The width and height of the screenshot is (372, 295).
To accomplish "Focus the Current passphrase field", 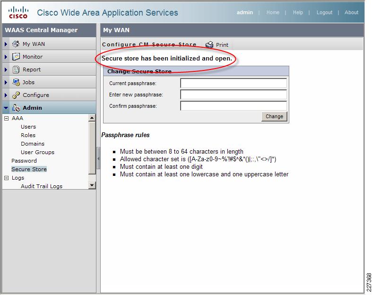I will point(234,83).
